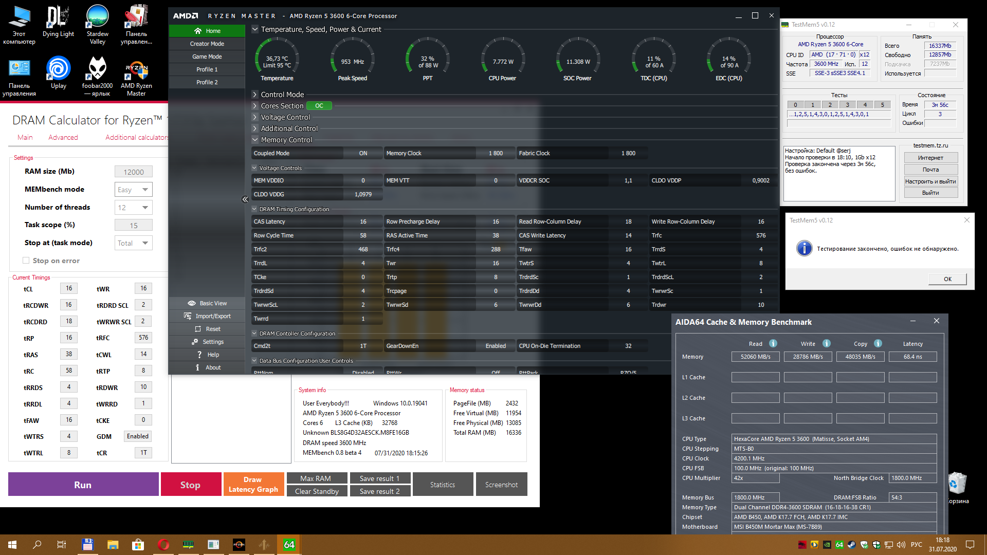This screenshot has width=987, height=555.
Task: Click the Windows Start button
Action: point(12,545)
